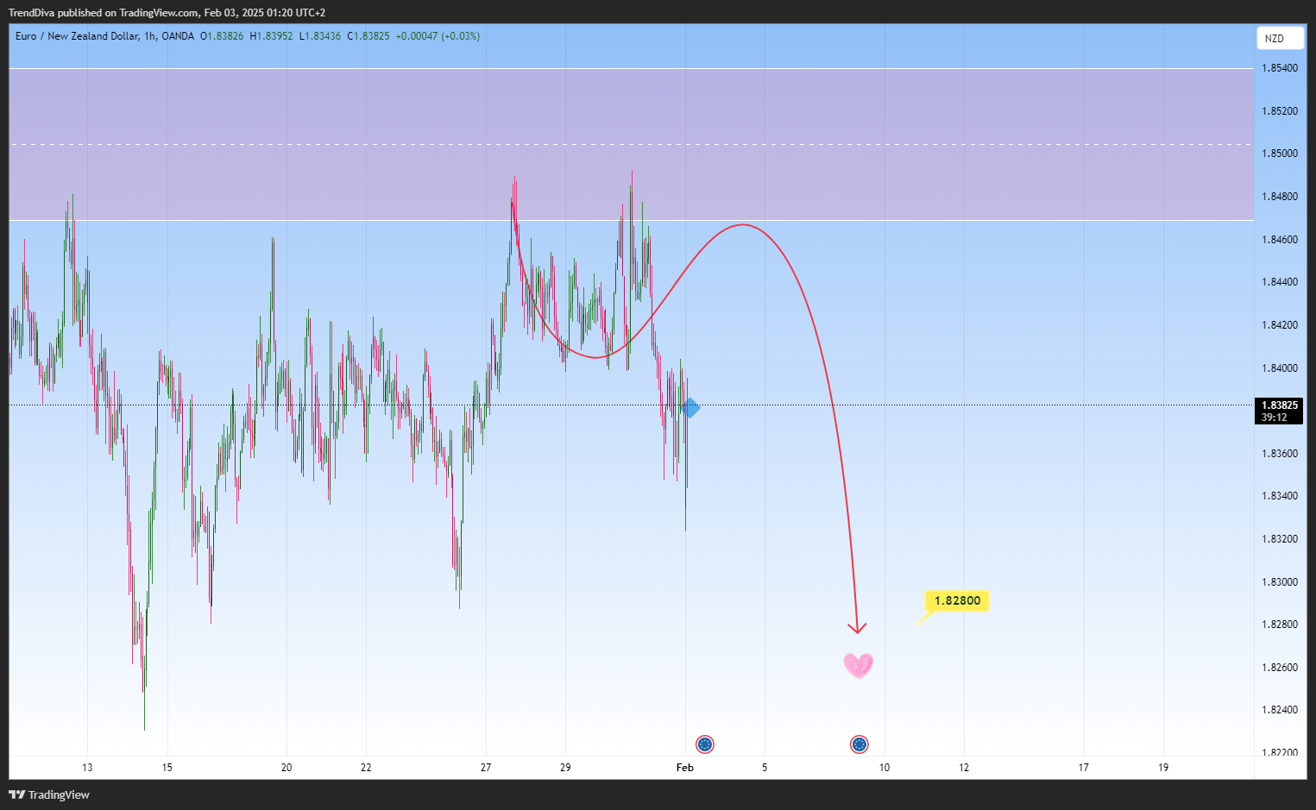1316x810 pixels.
Task: Click the countdown timer 39:12
Action: point(1274,418)
